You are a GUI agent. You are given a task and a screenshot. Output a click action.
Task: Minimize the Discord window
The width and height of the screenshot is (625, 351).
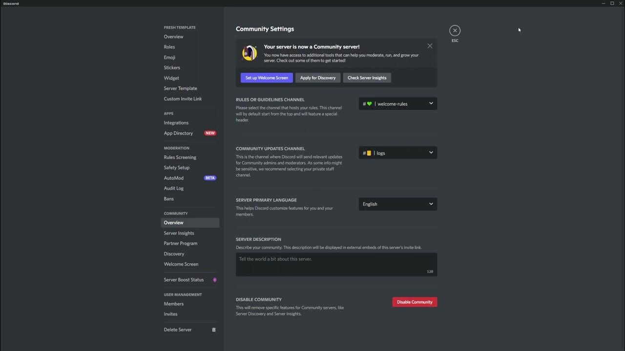(603, 3)
